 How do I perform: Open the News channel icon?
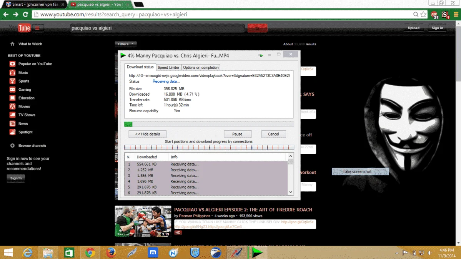[12, 123]
